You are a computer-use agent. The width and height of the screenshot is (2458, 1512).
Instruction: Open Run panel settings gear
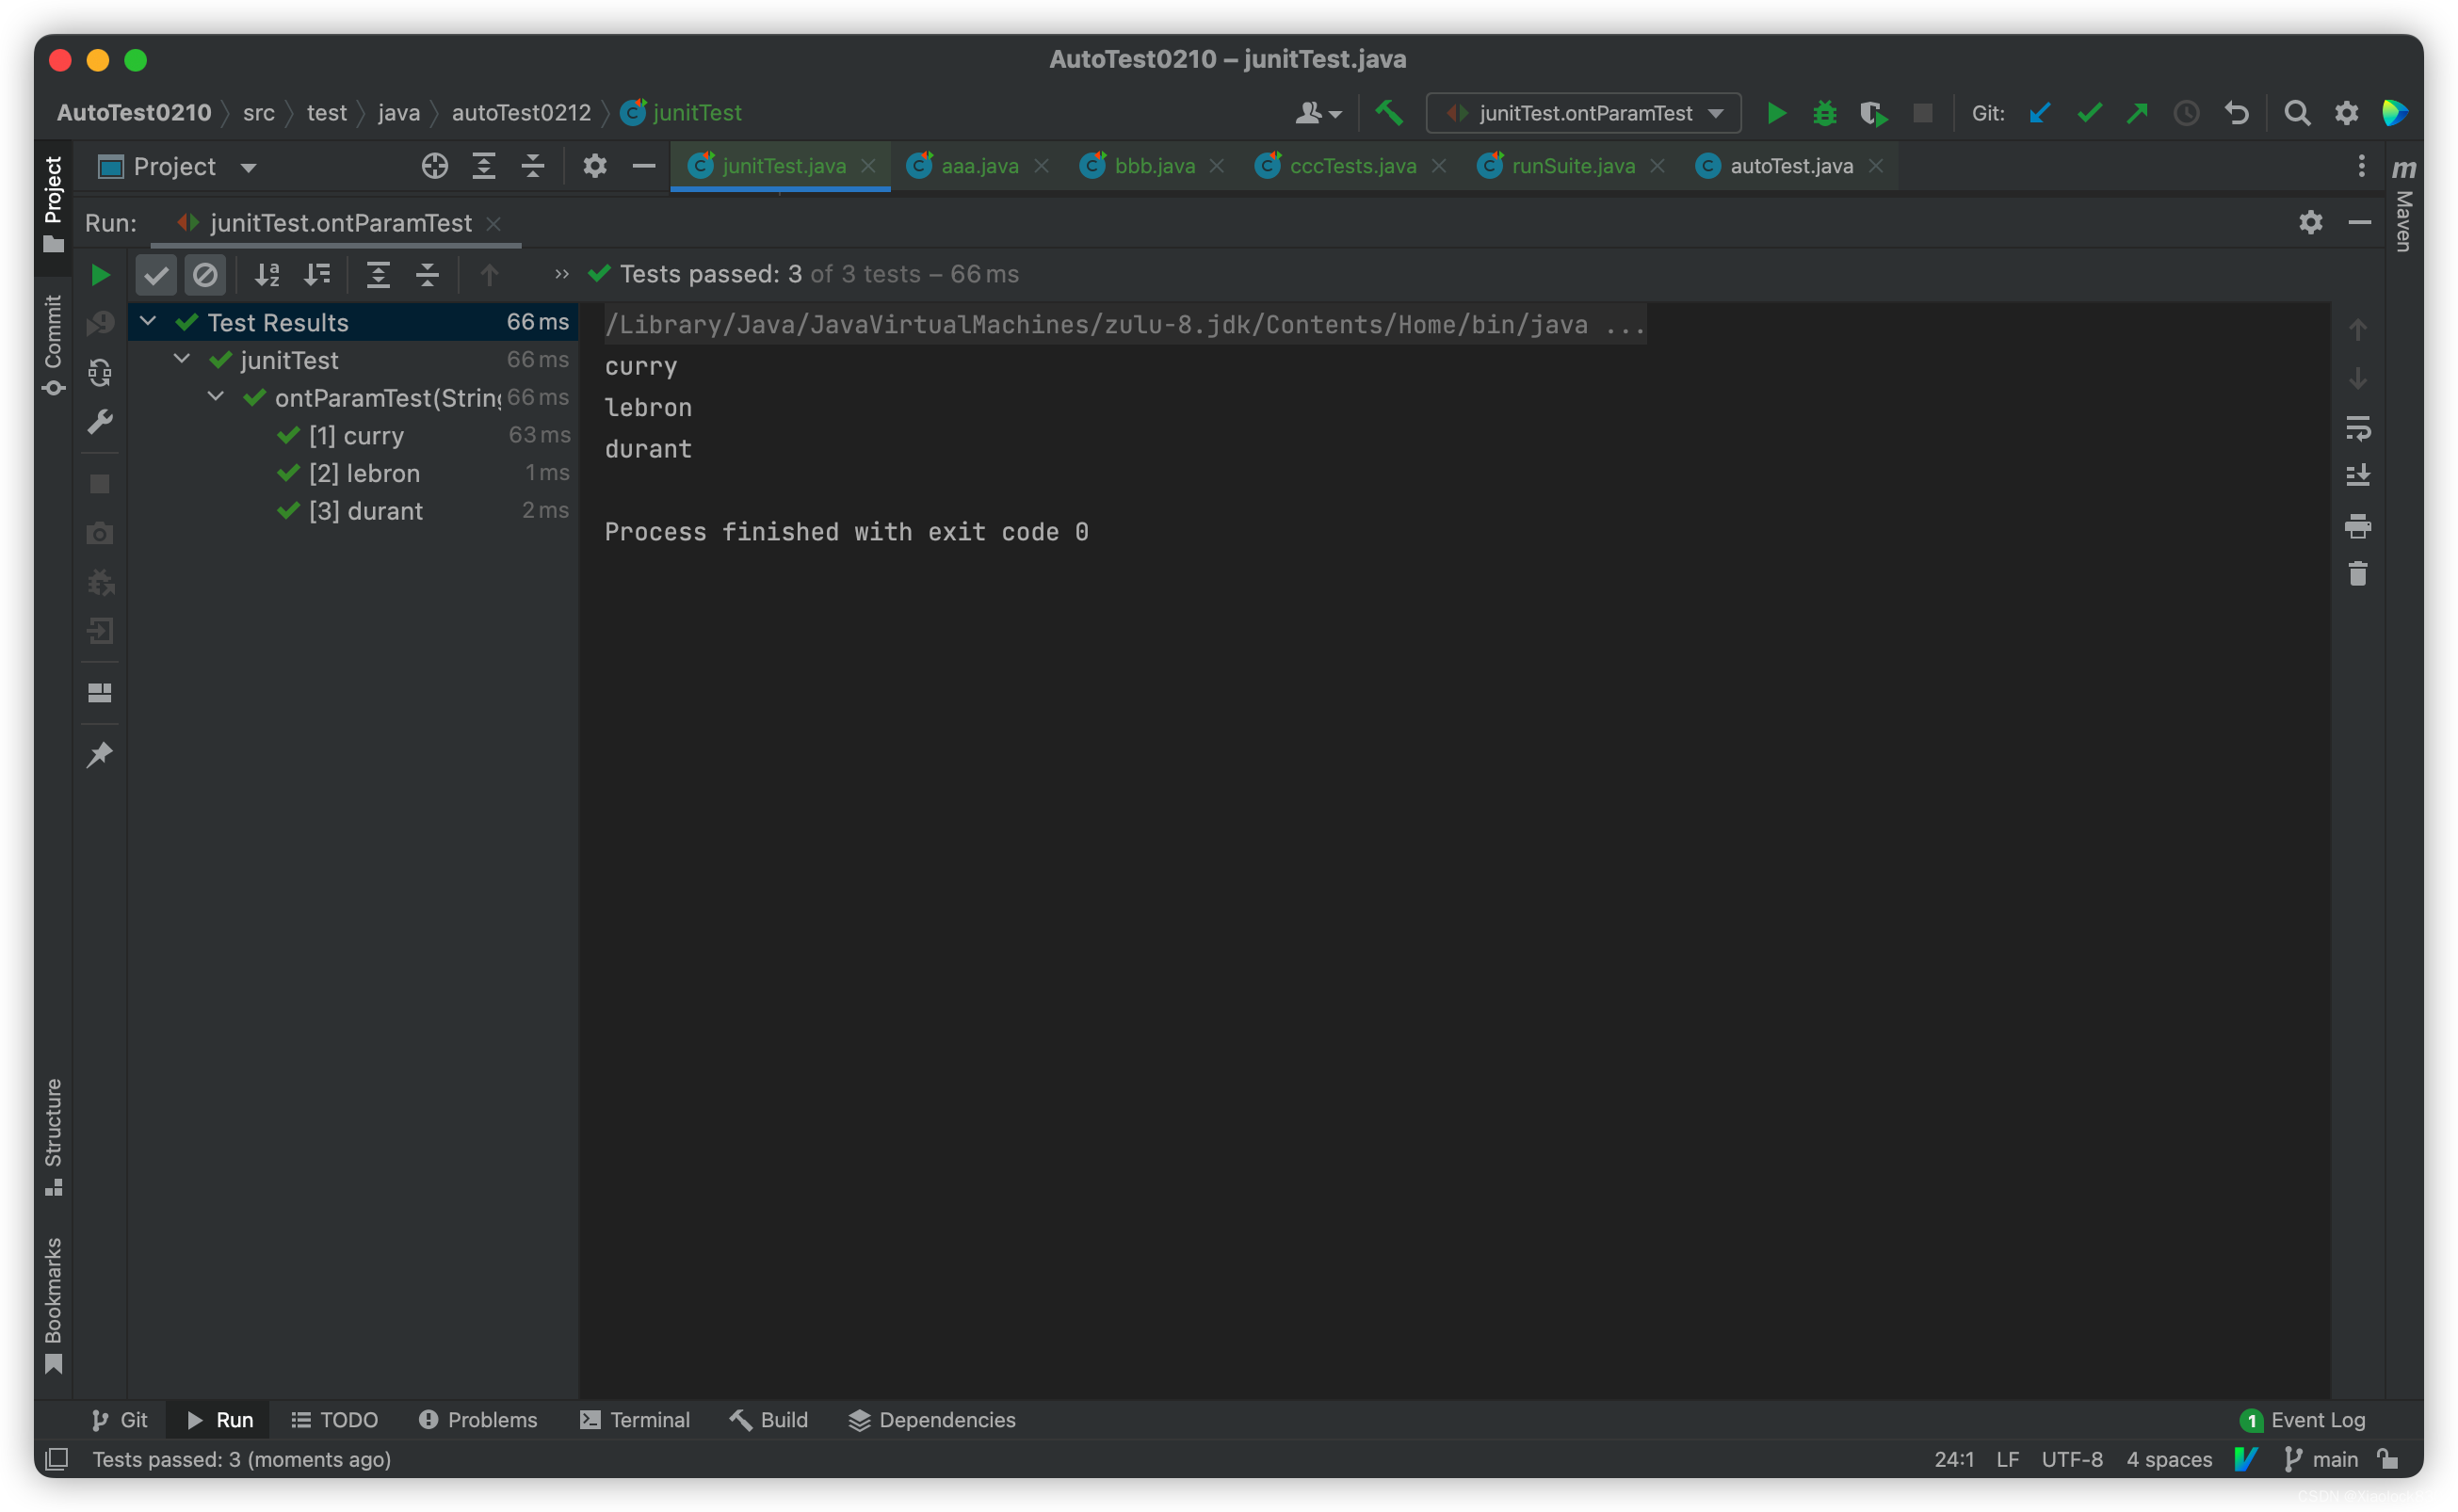tap(2310, 222)
